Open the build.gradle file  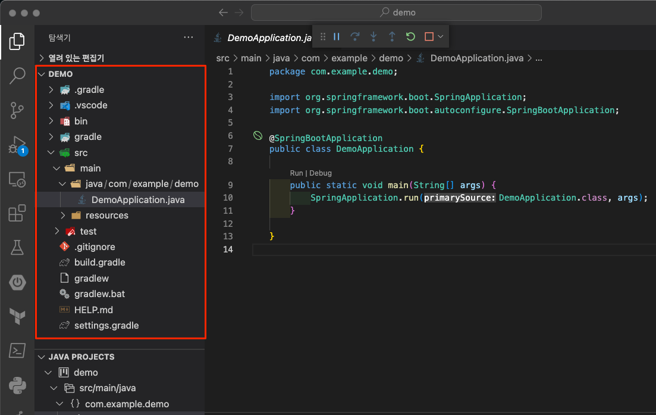pos(121,263)
